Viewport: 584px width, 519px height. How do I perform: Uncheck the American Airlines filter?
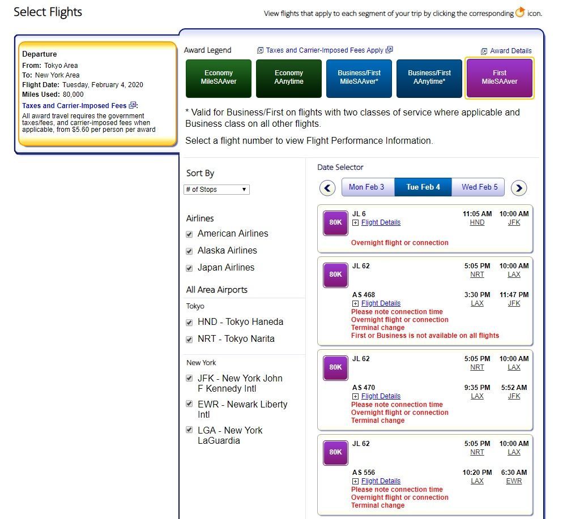pyautogui.click(x=189, y=234)
